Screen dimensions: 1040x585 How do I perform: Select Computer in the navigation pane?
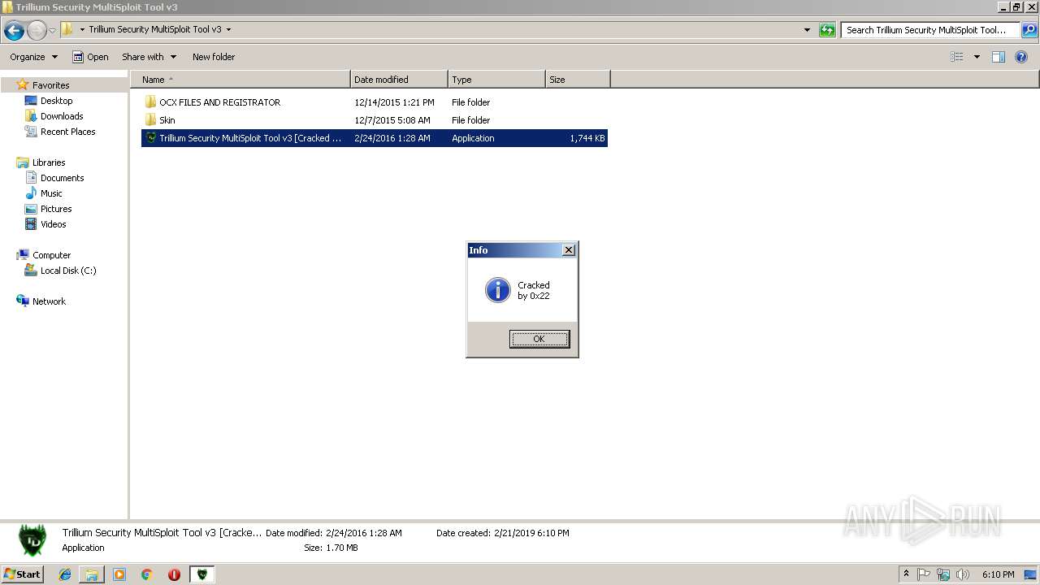coord(51,255)
